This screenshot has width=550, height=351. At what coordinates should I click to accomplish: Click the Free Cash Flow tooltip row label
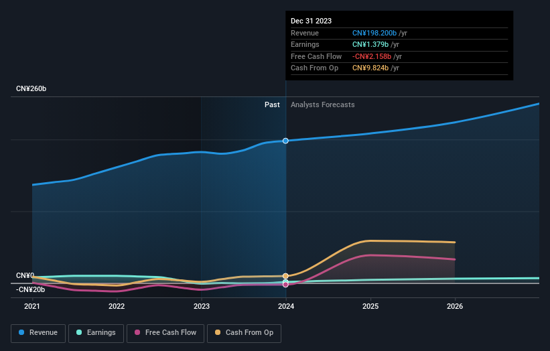316,56
